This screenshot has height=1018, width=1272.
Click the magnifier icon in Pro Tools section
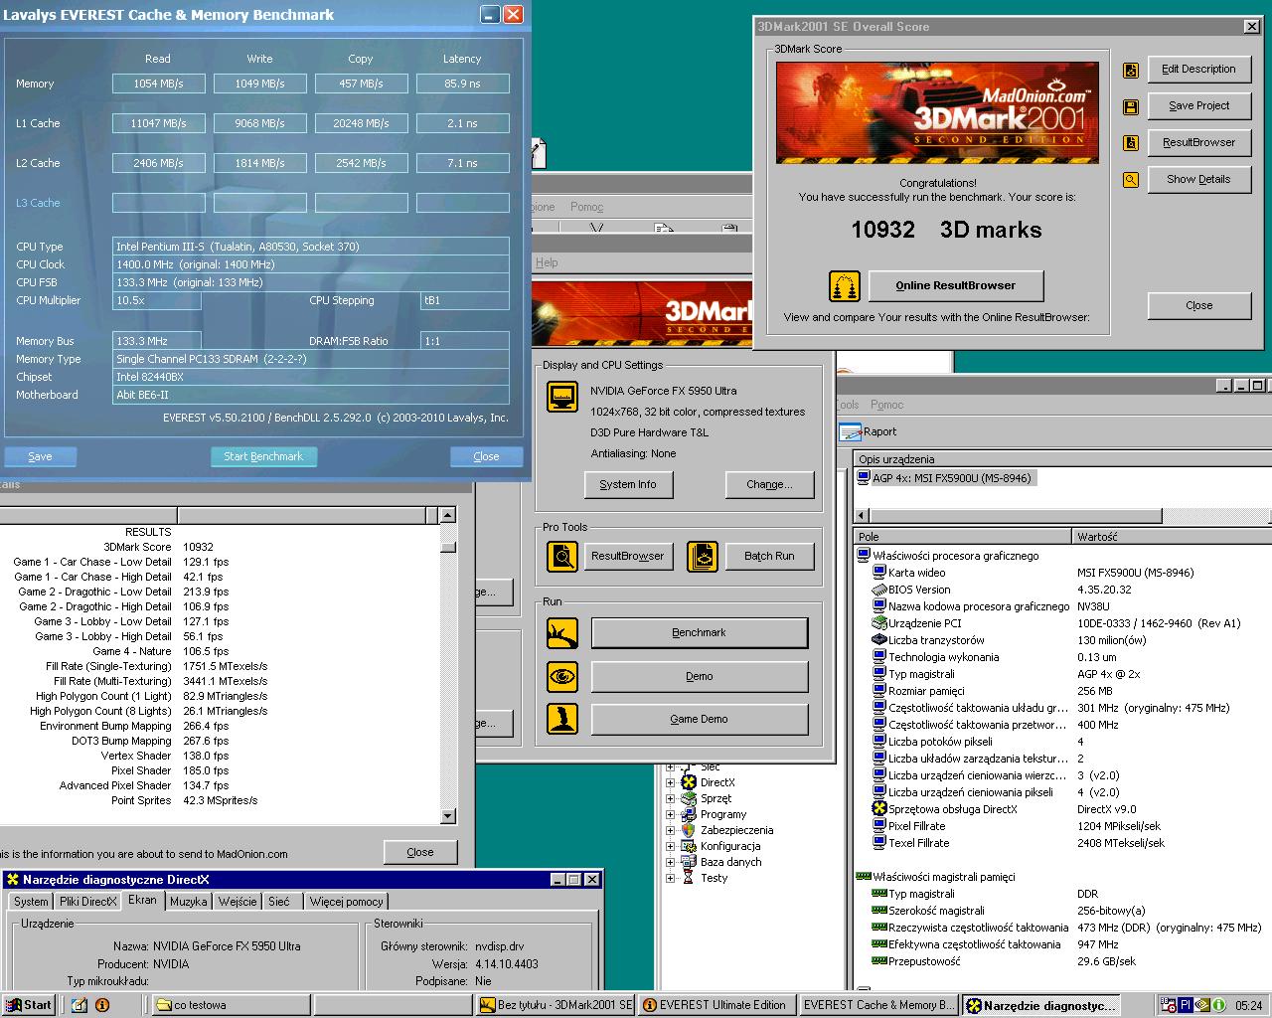tap(562, 556)
